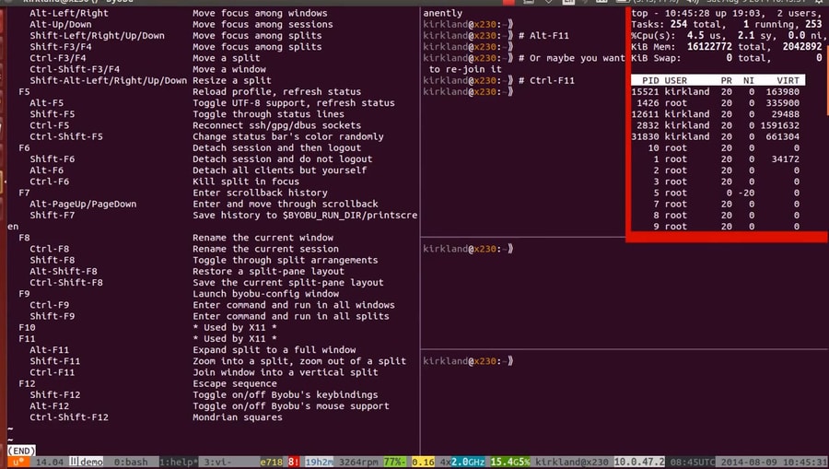The image size is (829, 469).
Task: Click the PID column header in top
Action: [650, 80]
